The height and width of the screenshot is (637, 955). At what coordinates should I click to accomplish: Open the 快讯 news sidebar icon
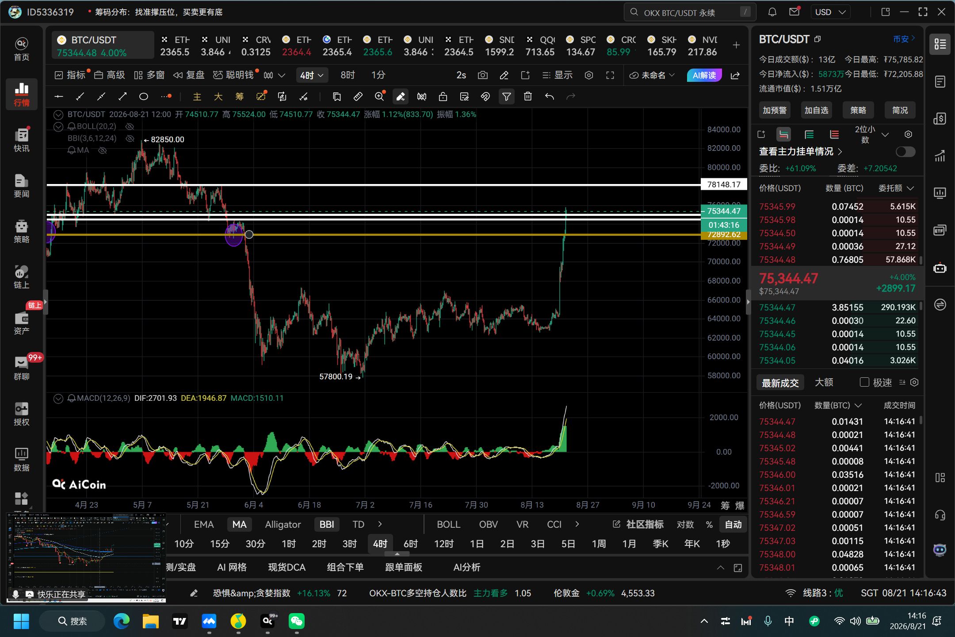[22, 140]
